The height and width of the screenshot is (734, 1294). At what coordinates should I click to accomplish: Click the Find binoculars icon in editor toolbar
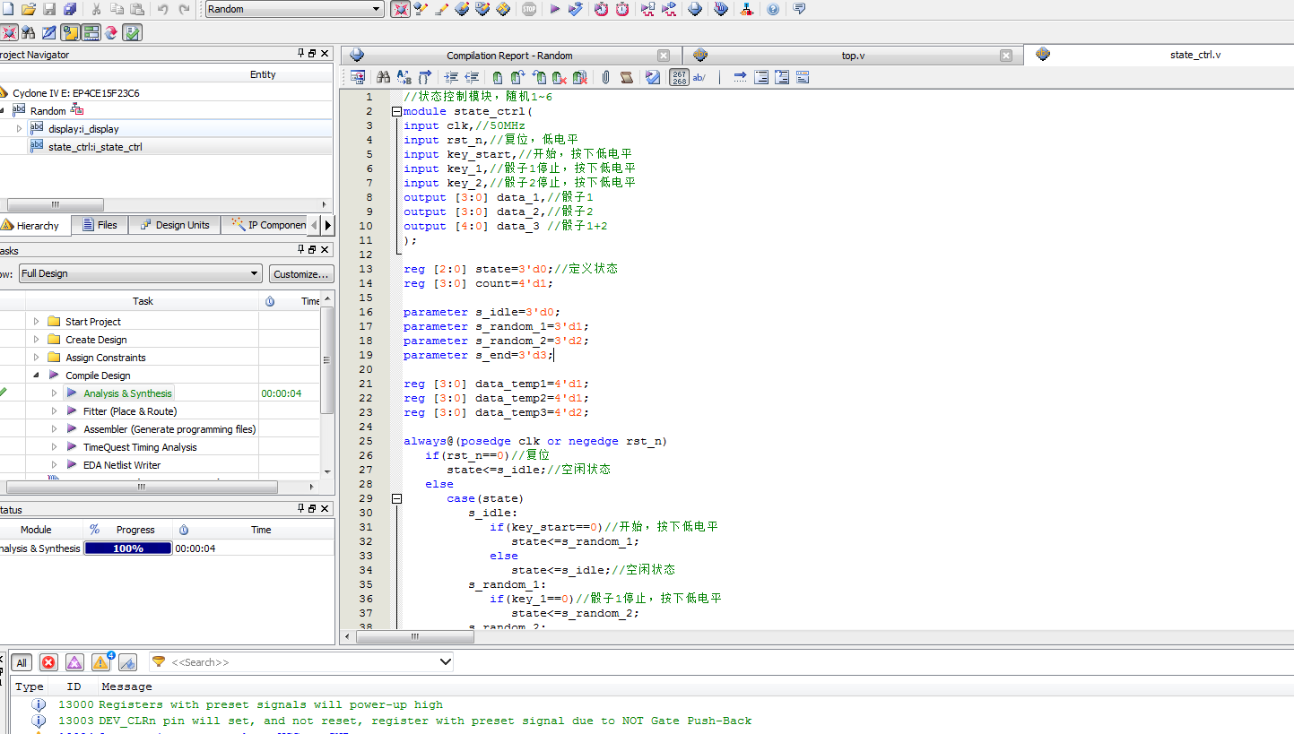point(383,77)
